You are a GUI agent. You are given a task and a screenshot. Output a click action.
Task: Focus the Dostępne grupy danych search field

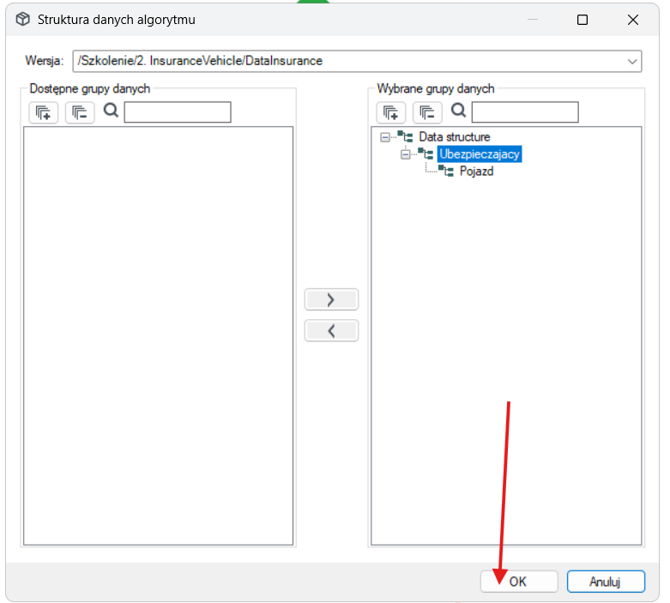[178, 112]
